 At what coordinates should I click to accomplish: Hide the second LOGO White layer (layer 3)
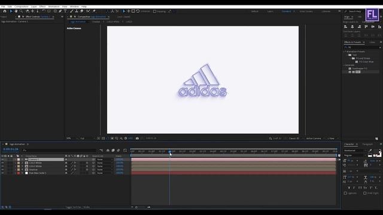[2, 166]
